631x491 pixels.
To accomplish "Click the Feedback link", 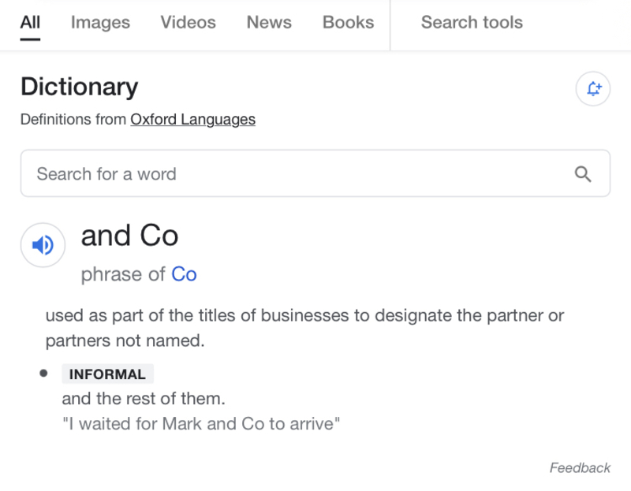I will pyautogui.click(x=581, y=467).
